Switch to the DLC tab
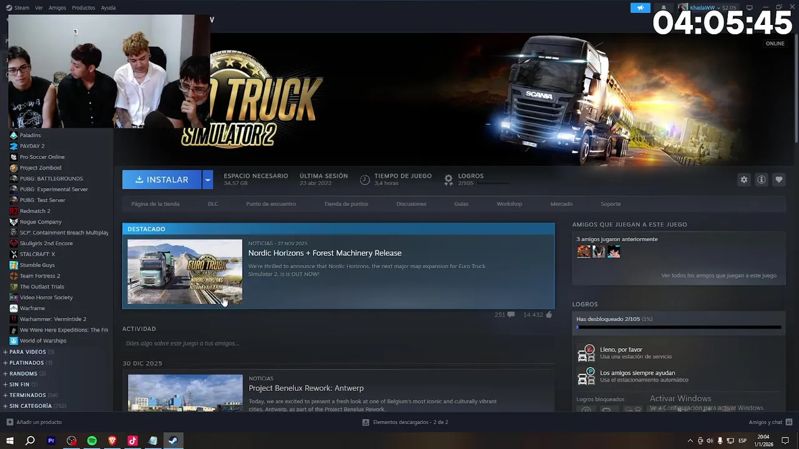Viewport: 799px width, 449px height. click(213, 204)
